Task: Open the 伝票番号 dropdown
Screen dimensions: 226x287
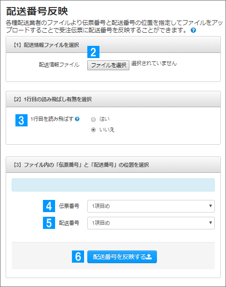Action: (x=151, y=206)
